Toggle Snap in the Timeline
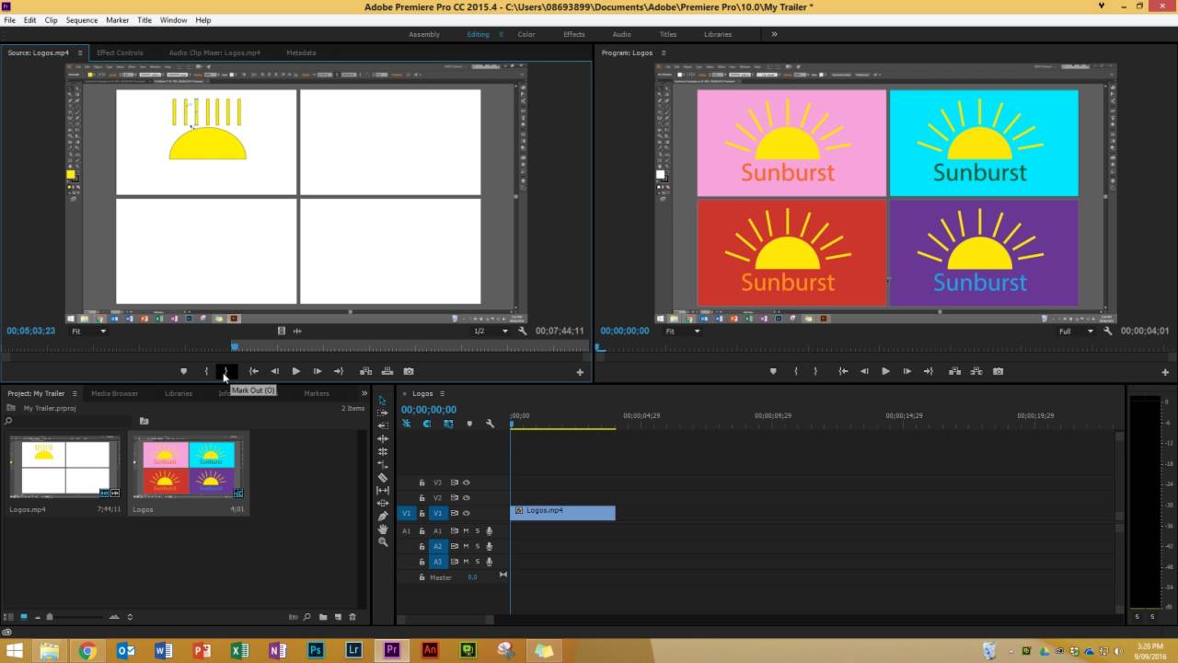The height and width of the screenshot is (663, 1178). click(427, 424)
